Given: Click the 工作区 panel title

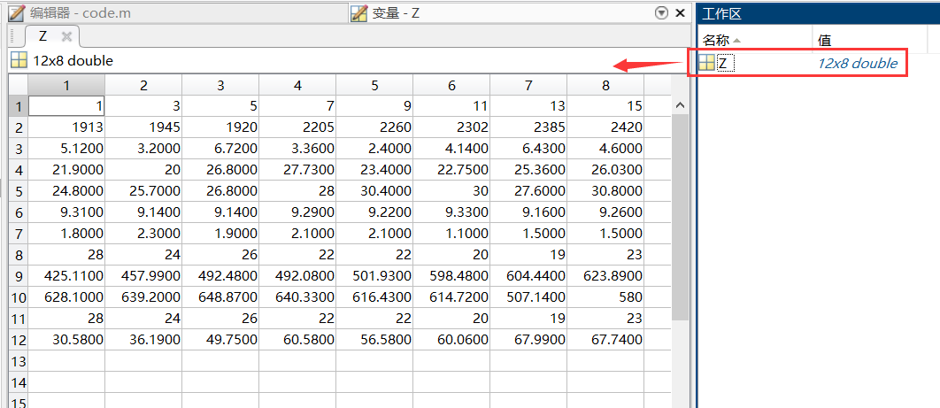Looking at the screenshot, I should (x=721, y=14).
